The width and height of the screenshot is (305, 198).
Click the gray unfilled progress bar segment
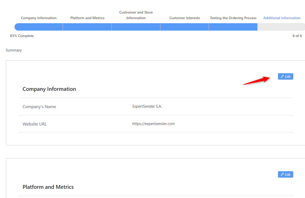281,27
